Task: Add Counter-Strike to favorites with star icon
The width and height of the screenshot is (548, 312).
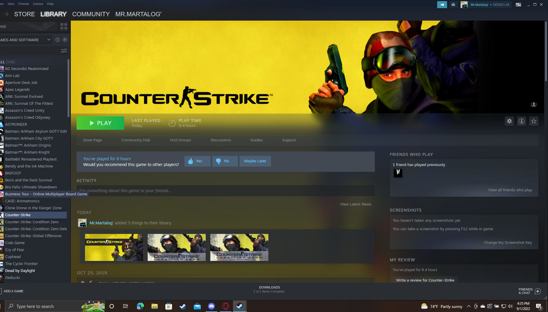Action: point(534,121)
